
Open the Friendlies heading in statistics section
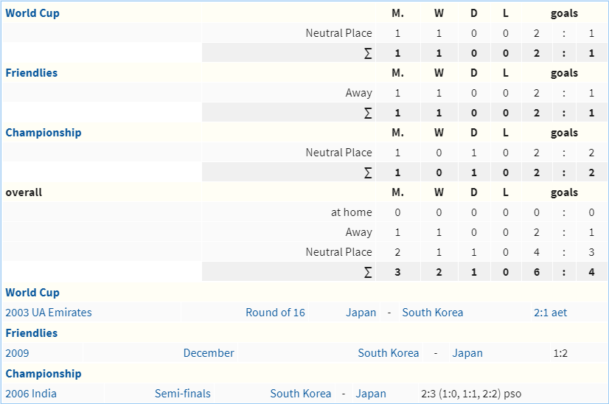(x=32, y=73)
